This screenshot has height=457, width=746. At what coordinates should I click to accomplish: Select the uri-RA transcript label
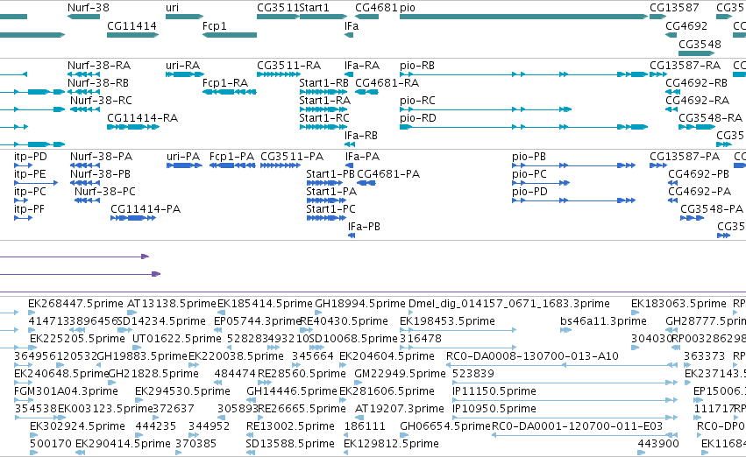(182, 65)
